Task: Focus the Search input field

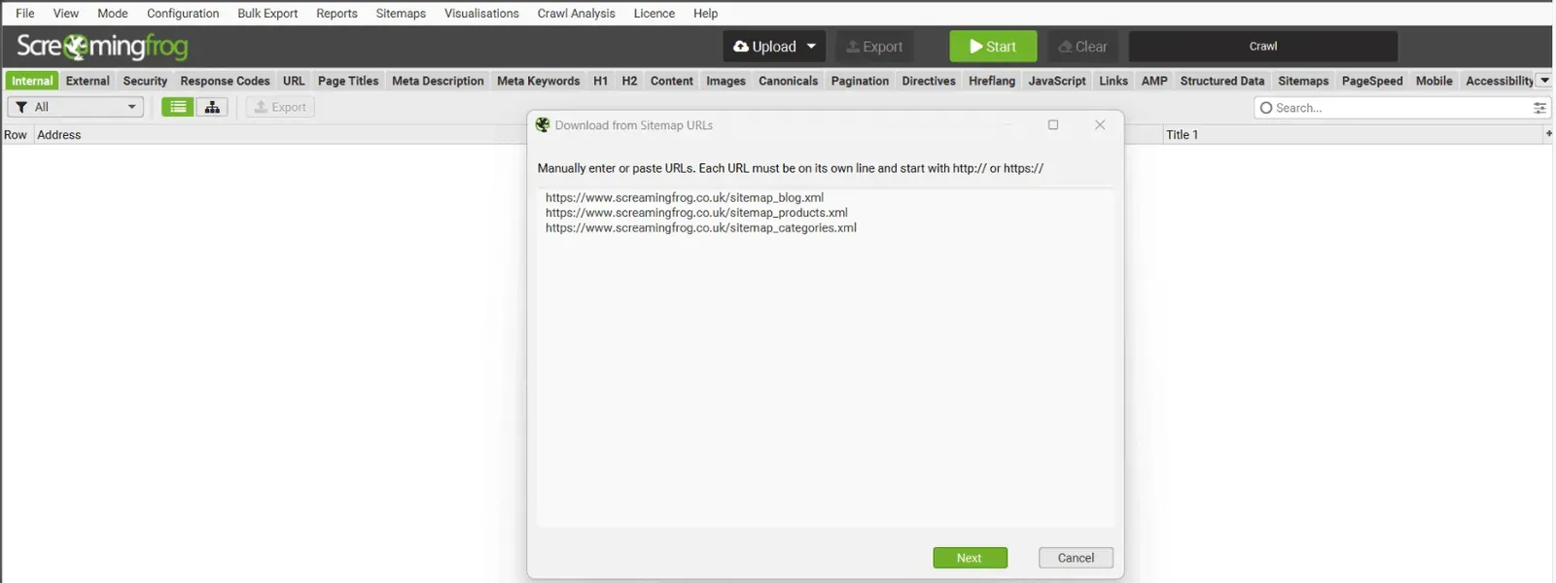Action: 1401,108
